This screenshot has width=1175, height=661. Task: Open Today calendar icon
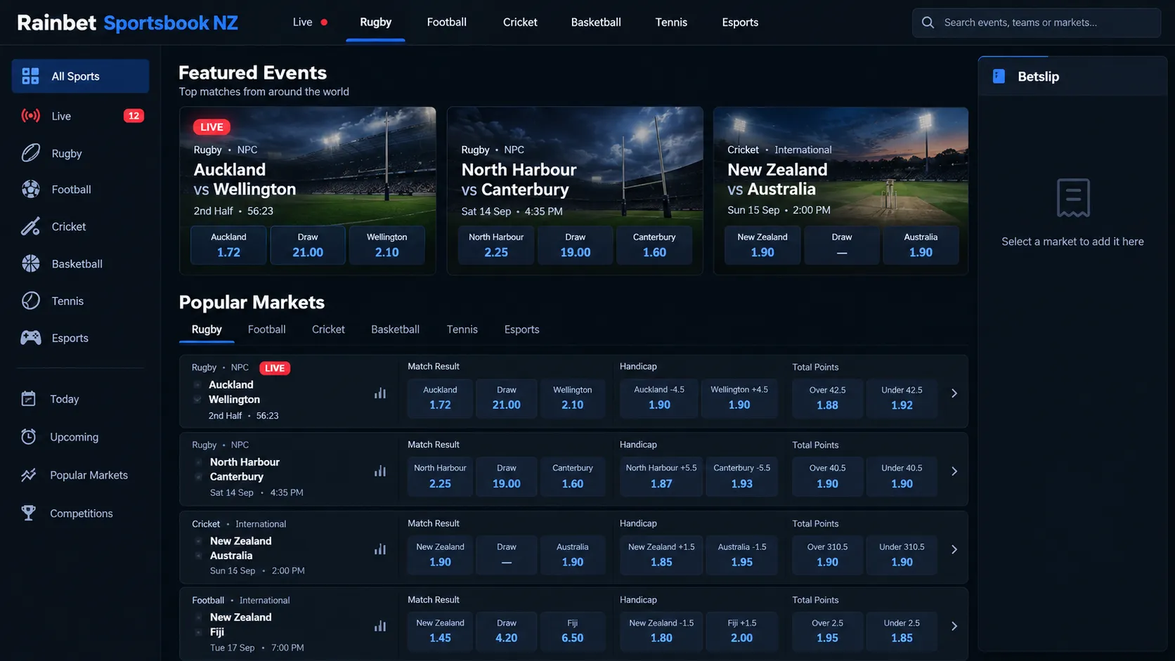click(28, 398)
